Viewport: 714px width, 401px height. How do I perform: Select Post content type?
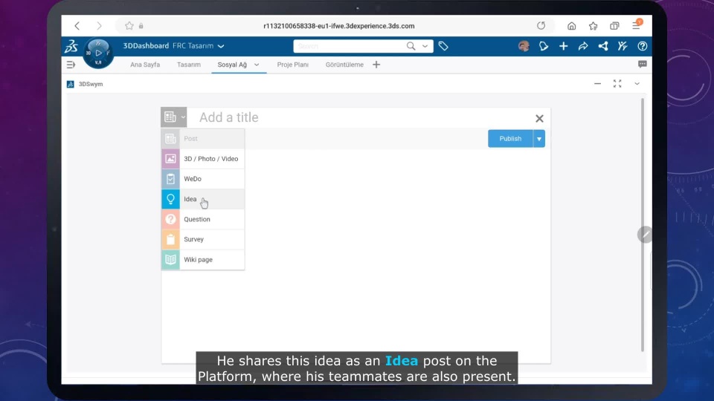coord(202,139)
